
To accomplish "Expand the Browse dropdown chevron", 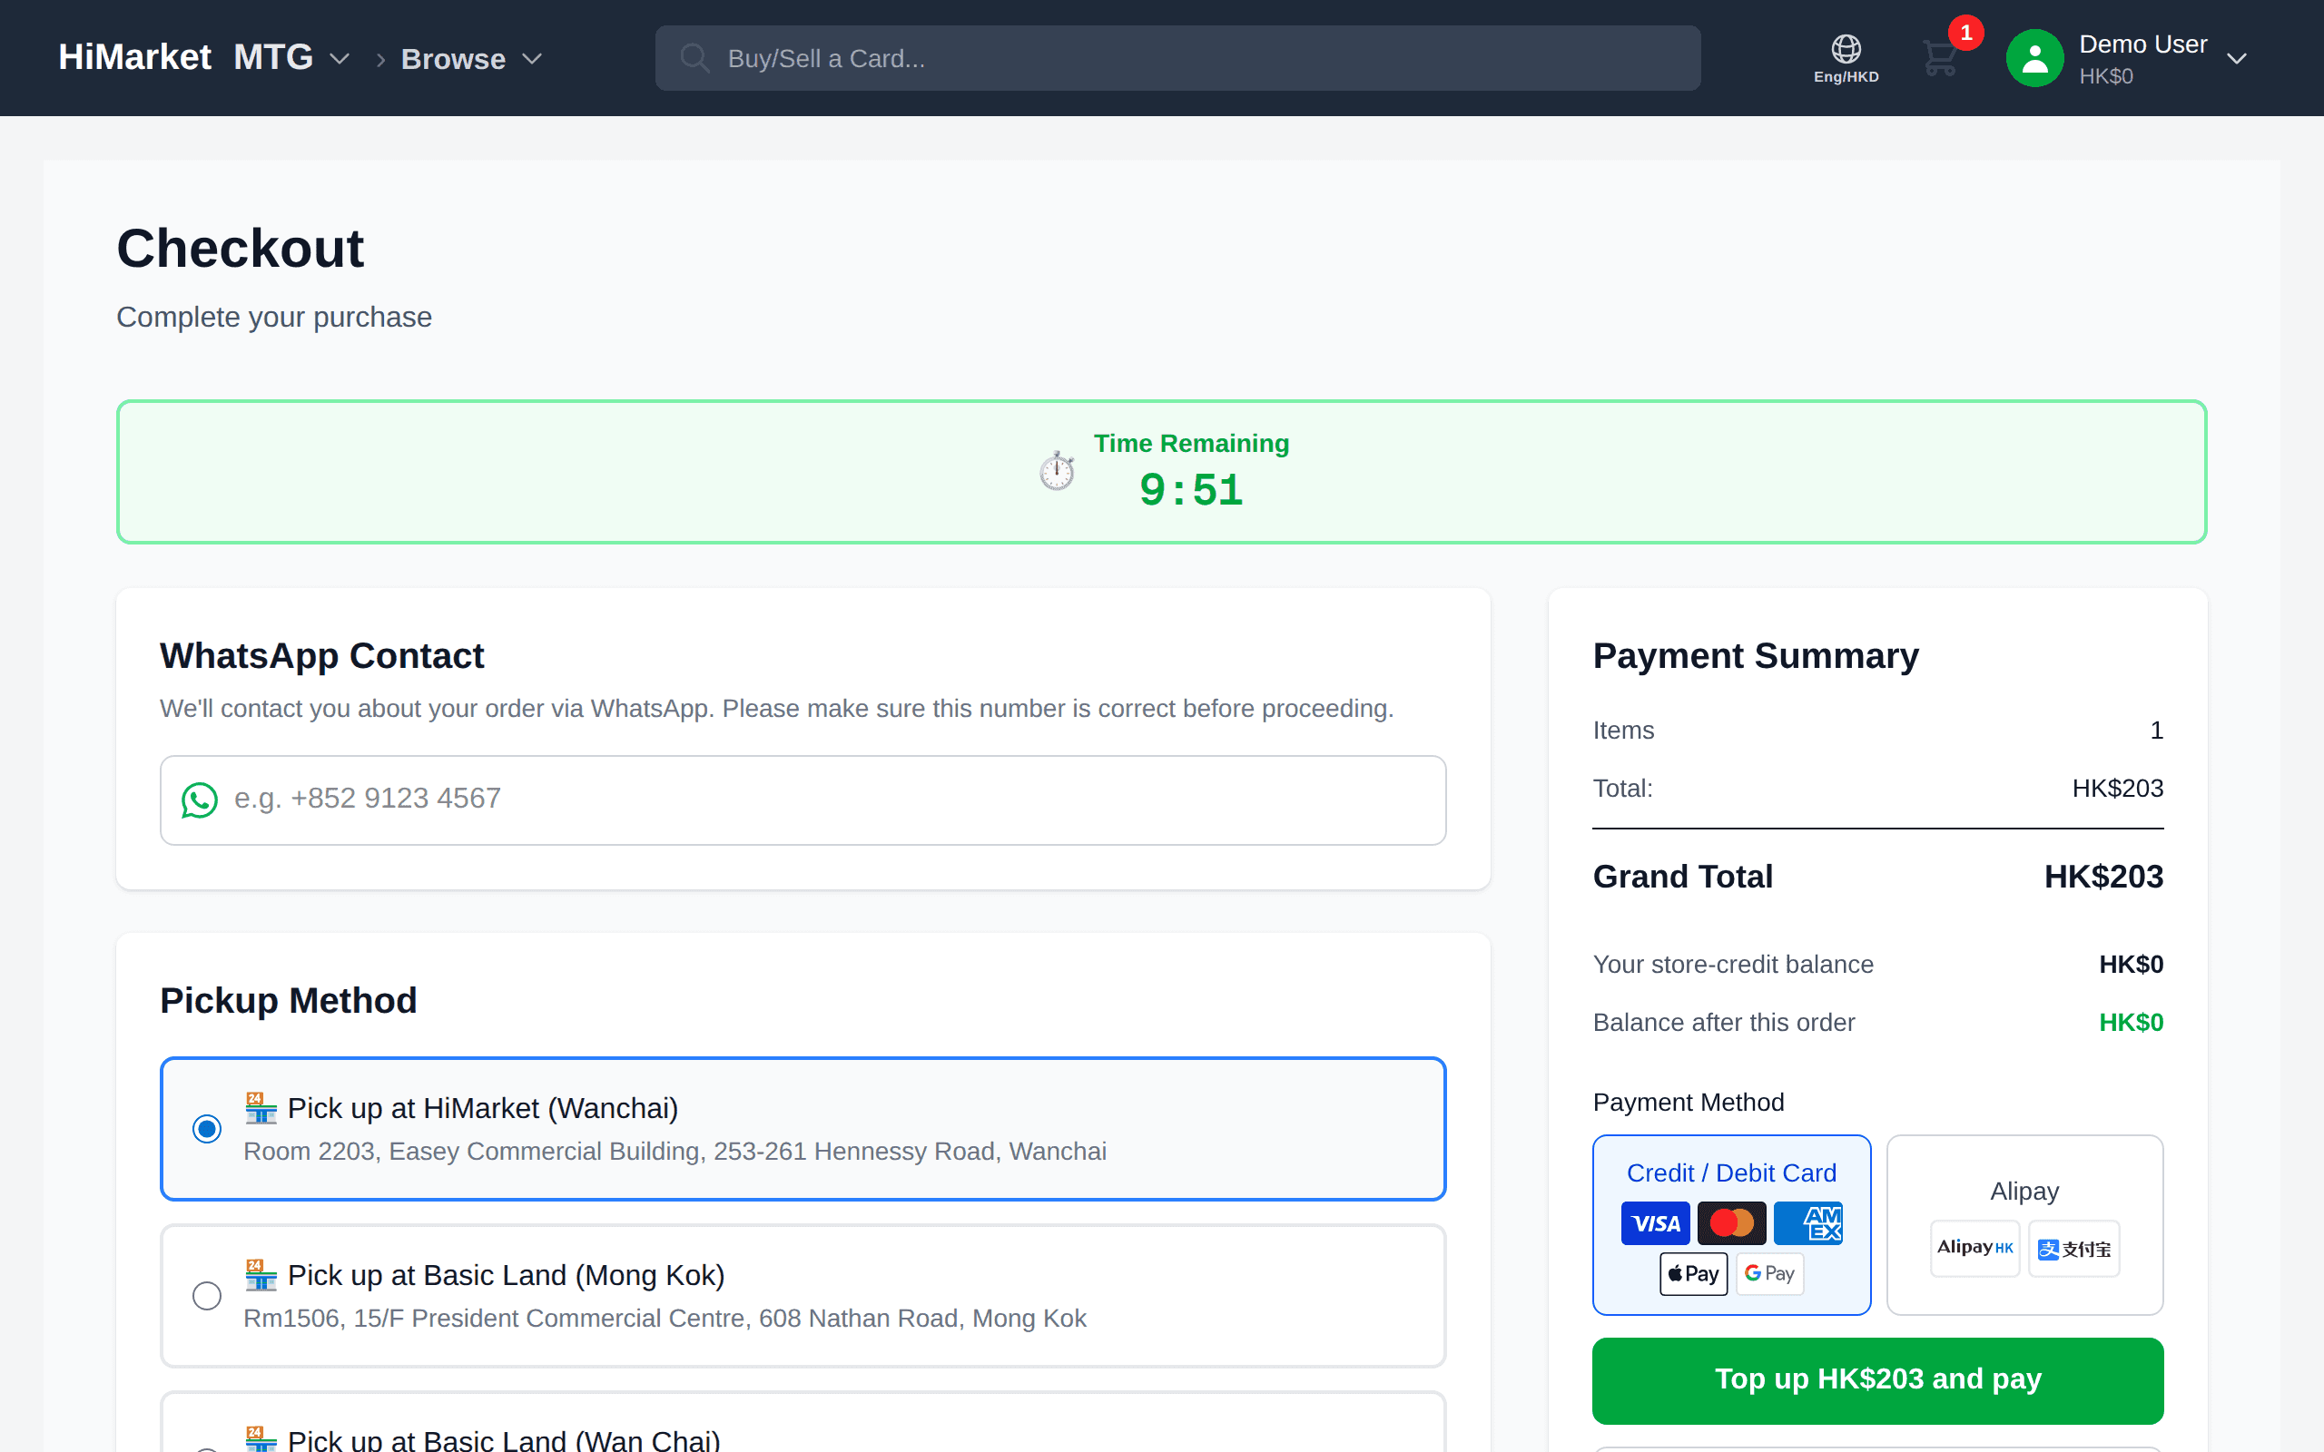I will (x=532, y=59).
